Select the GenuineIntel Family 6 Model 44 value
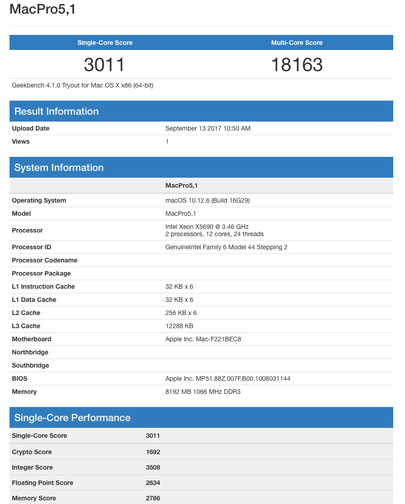The image size is (405, 504). [x=227, y=247]
